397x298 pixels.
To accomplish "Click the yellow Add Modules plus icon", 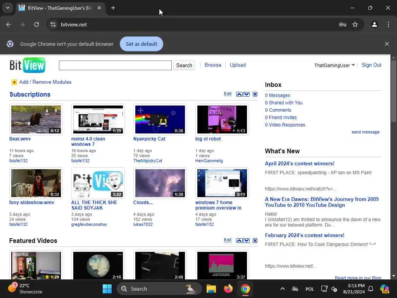I will pyautogui.click(x=14, y=82).
